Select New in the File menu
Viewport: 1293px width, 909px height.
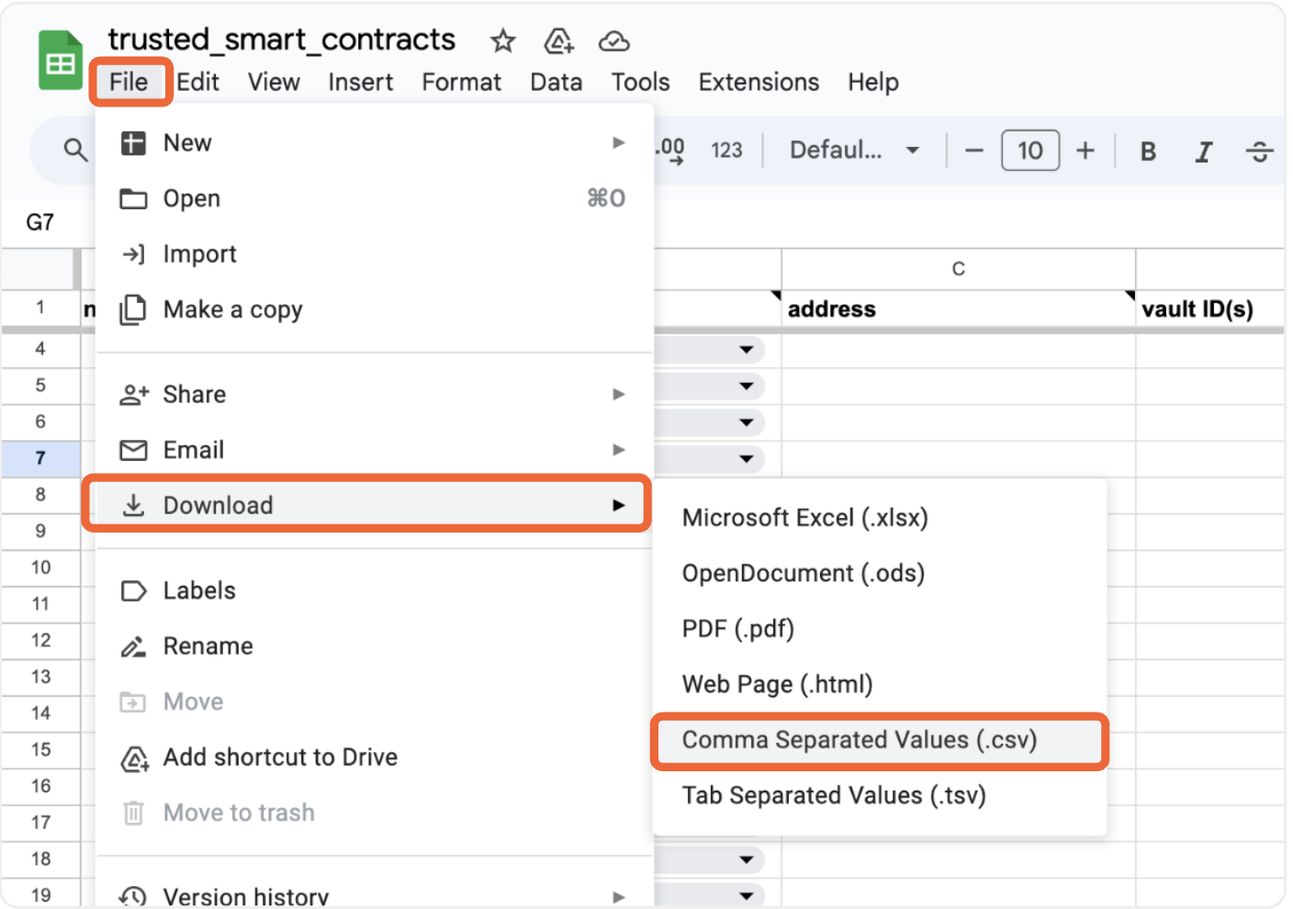pyautogui.click(x=375, y=143)
